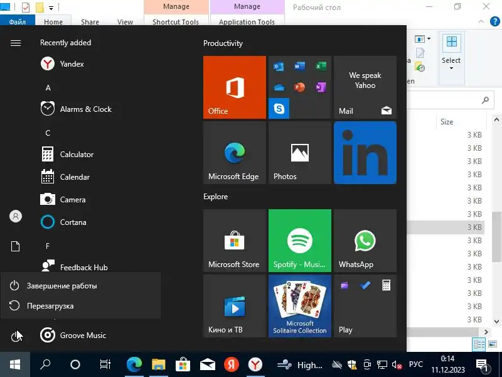Open the Skype tile

pyautogui.click(x=279, y=109)
